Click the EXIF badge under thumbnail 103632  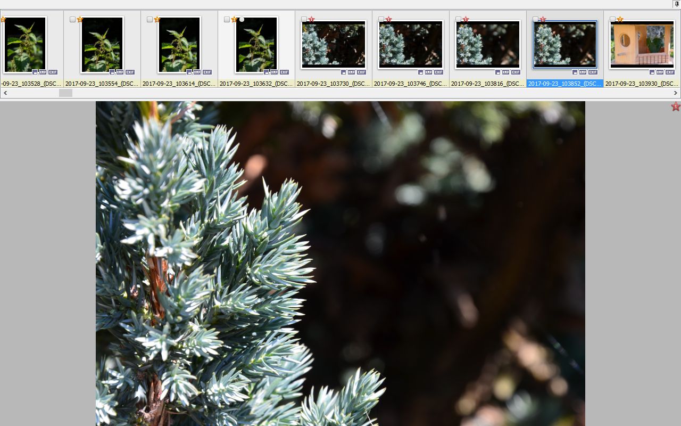pyautogui.click(x=284, y=72)
